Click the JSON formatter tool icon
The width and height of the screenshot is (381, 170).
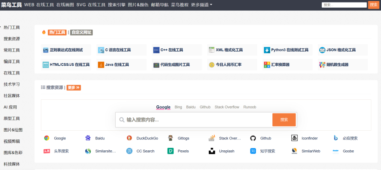click(x=322, y=50)
